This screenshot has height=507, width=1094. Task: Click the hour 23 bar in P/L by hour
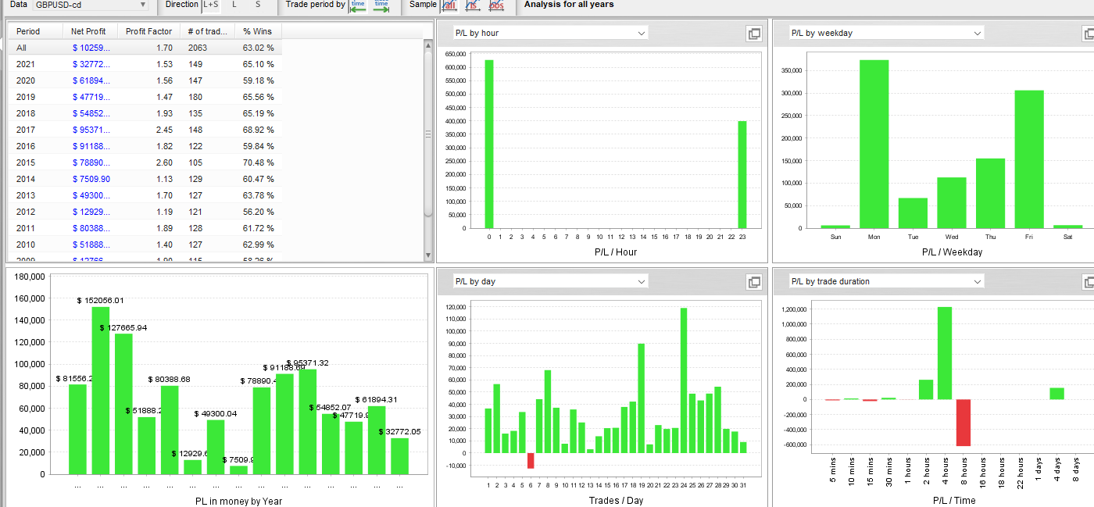coord(742,174)
